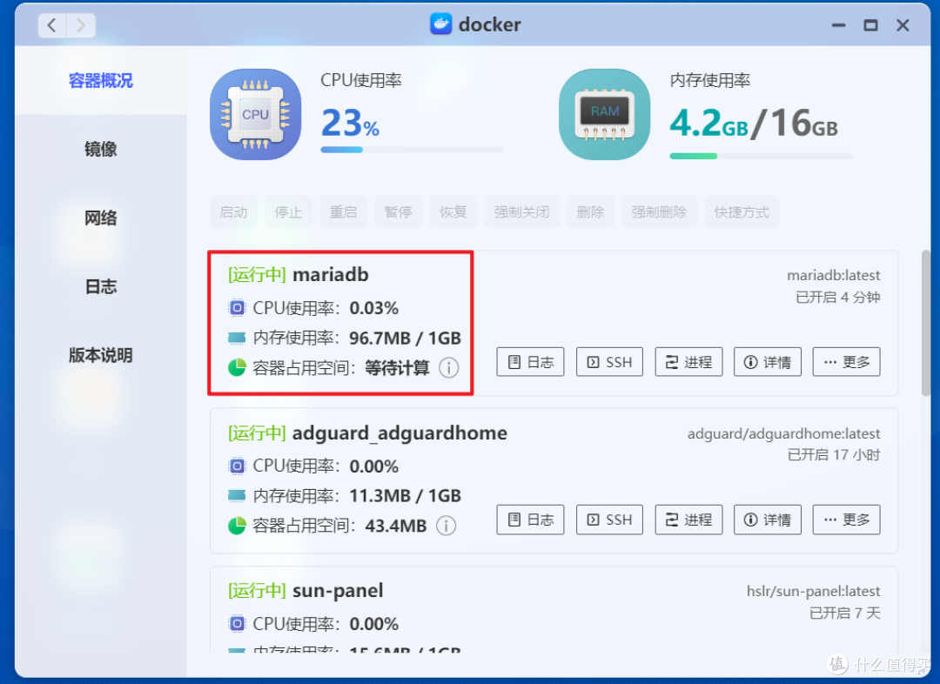
Task: Open 更多 menu for adguard_adguardhome container
Action: click(x=847, y=520)
